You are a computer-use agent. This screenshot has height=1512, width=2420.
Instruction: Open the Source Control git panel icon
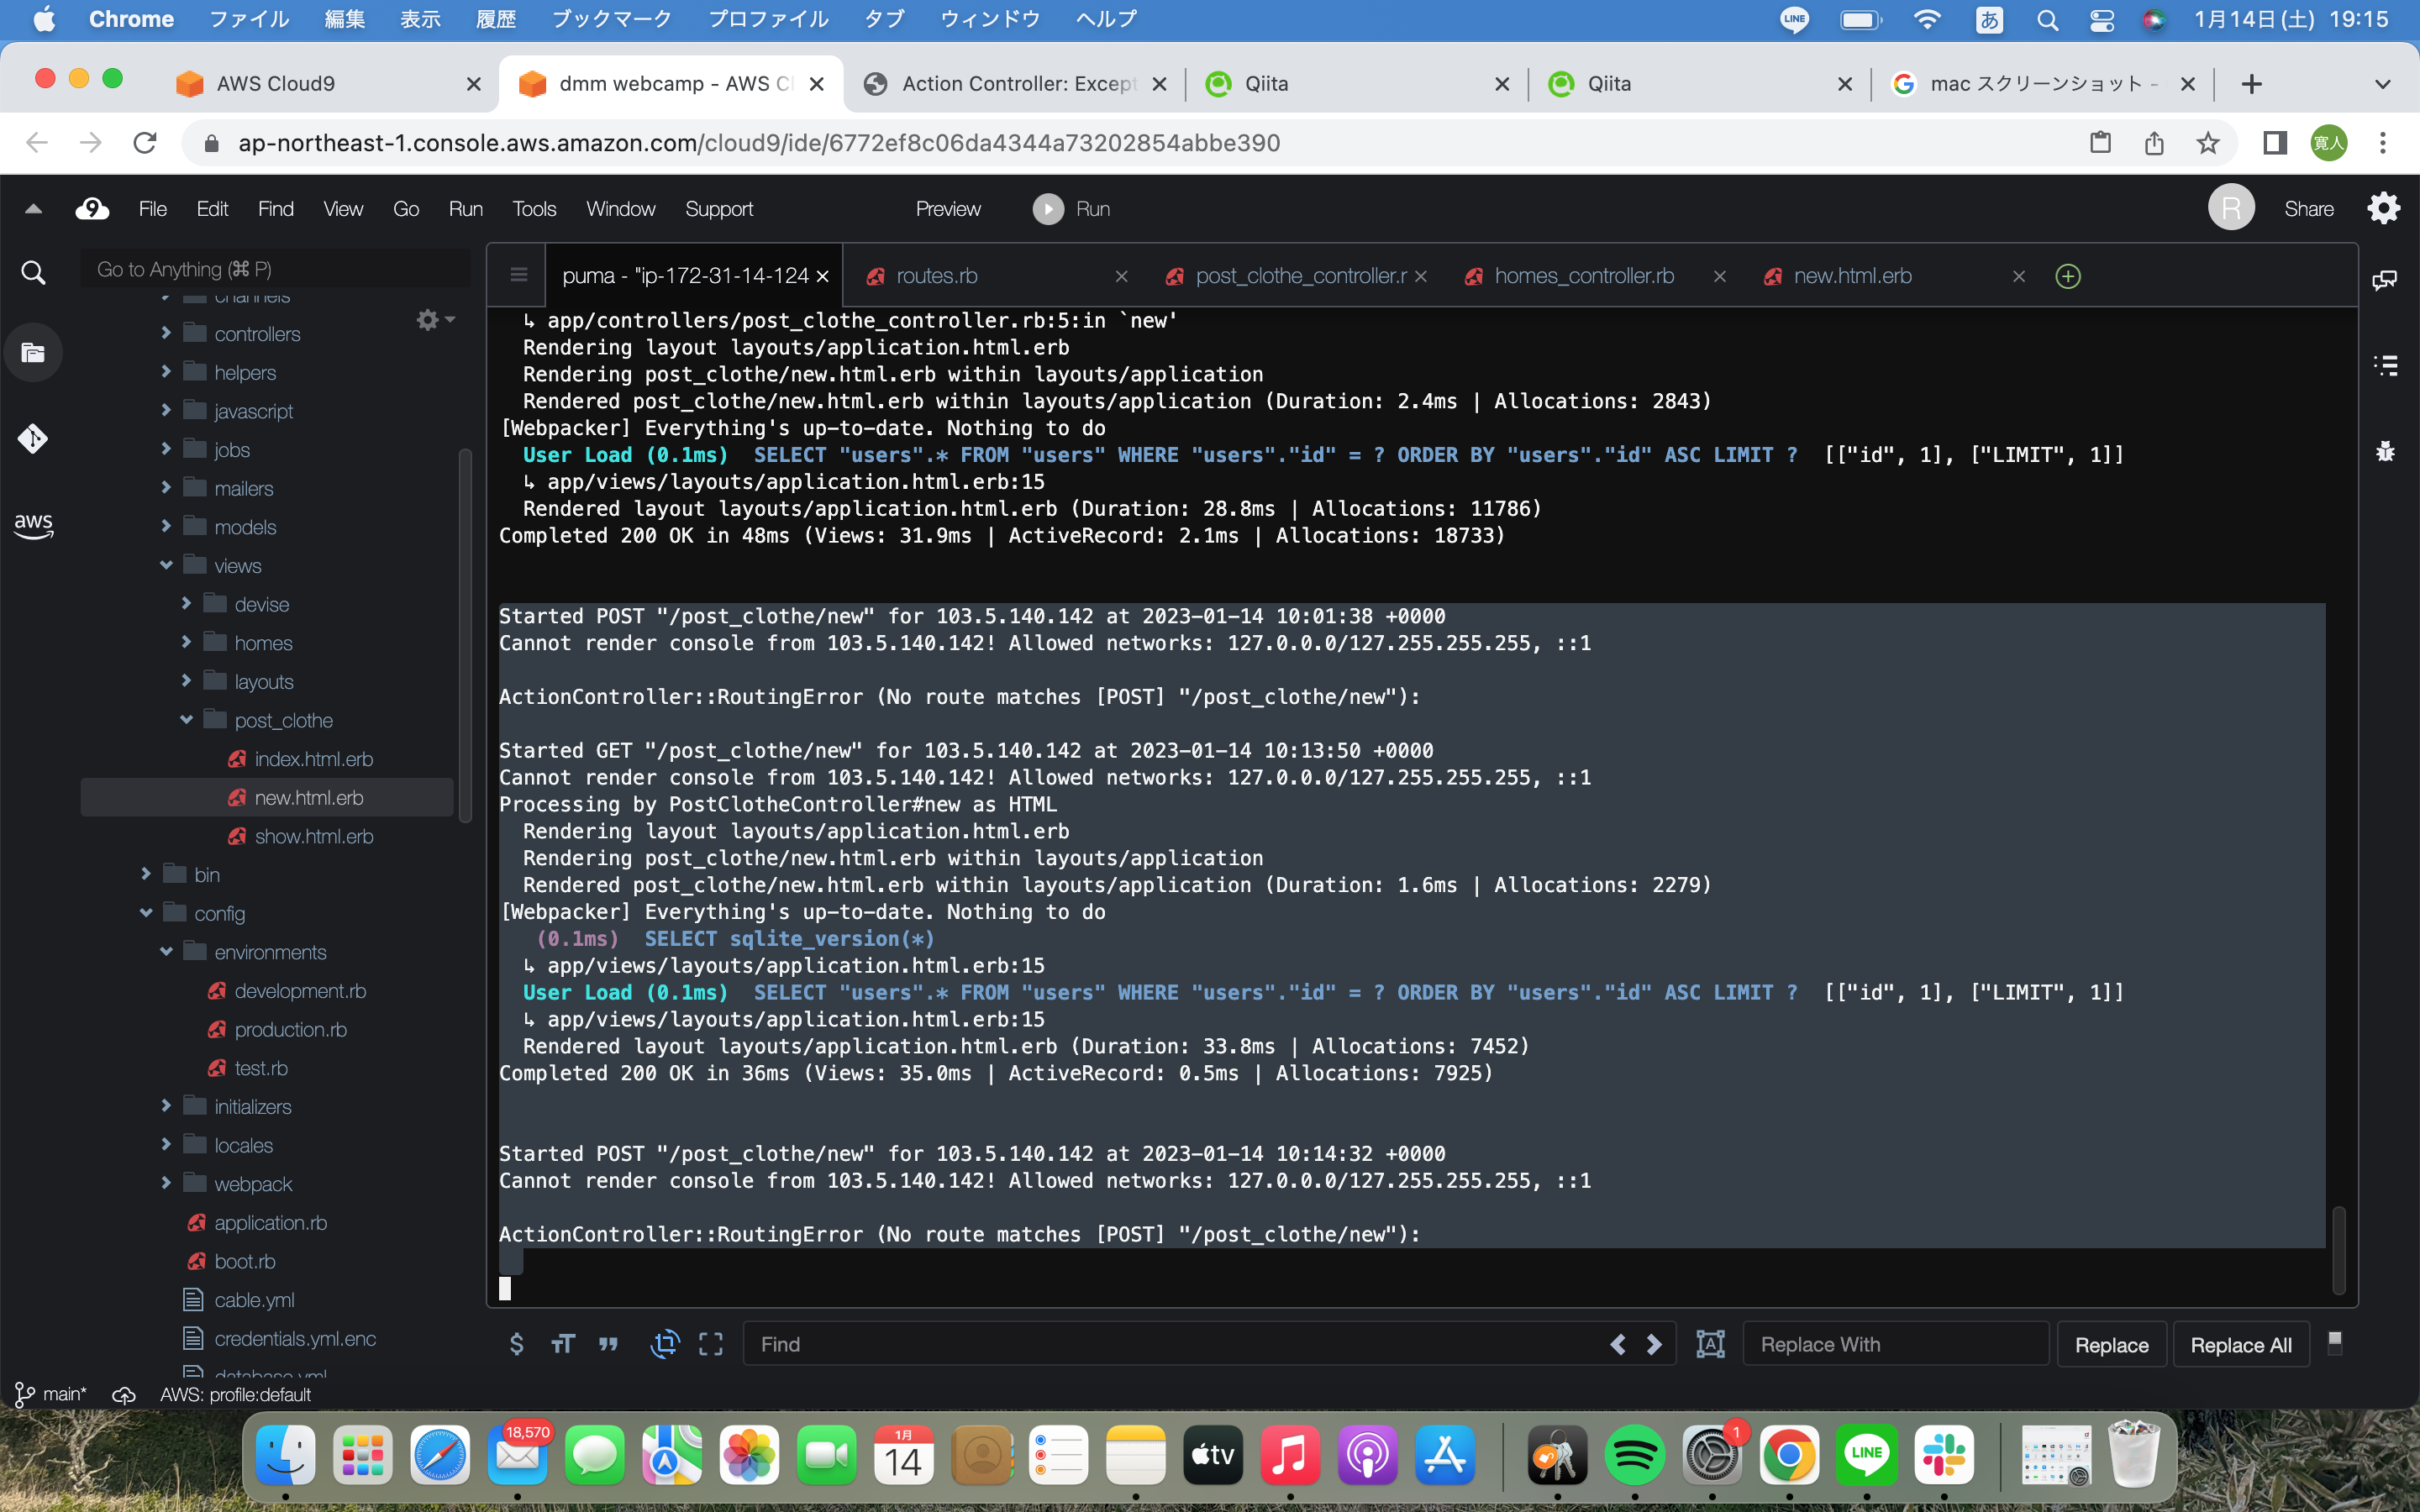pyautogui.click(x=33, y=438)
